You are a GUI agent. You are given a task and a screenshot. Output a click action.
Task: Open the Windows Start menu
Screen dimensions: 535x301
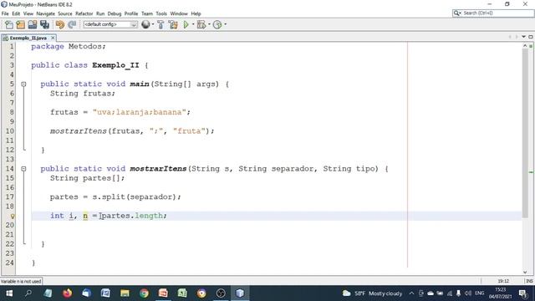(x=9, y=293)
